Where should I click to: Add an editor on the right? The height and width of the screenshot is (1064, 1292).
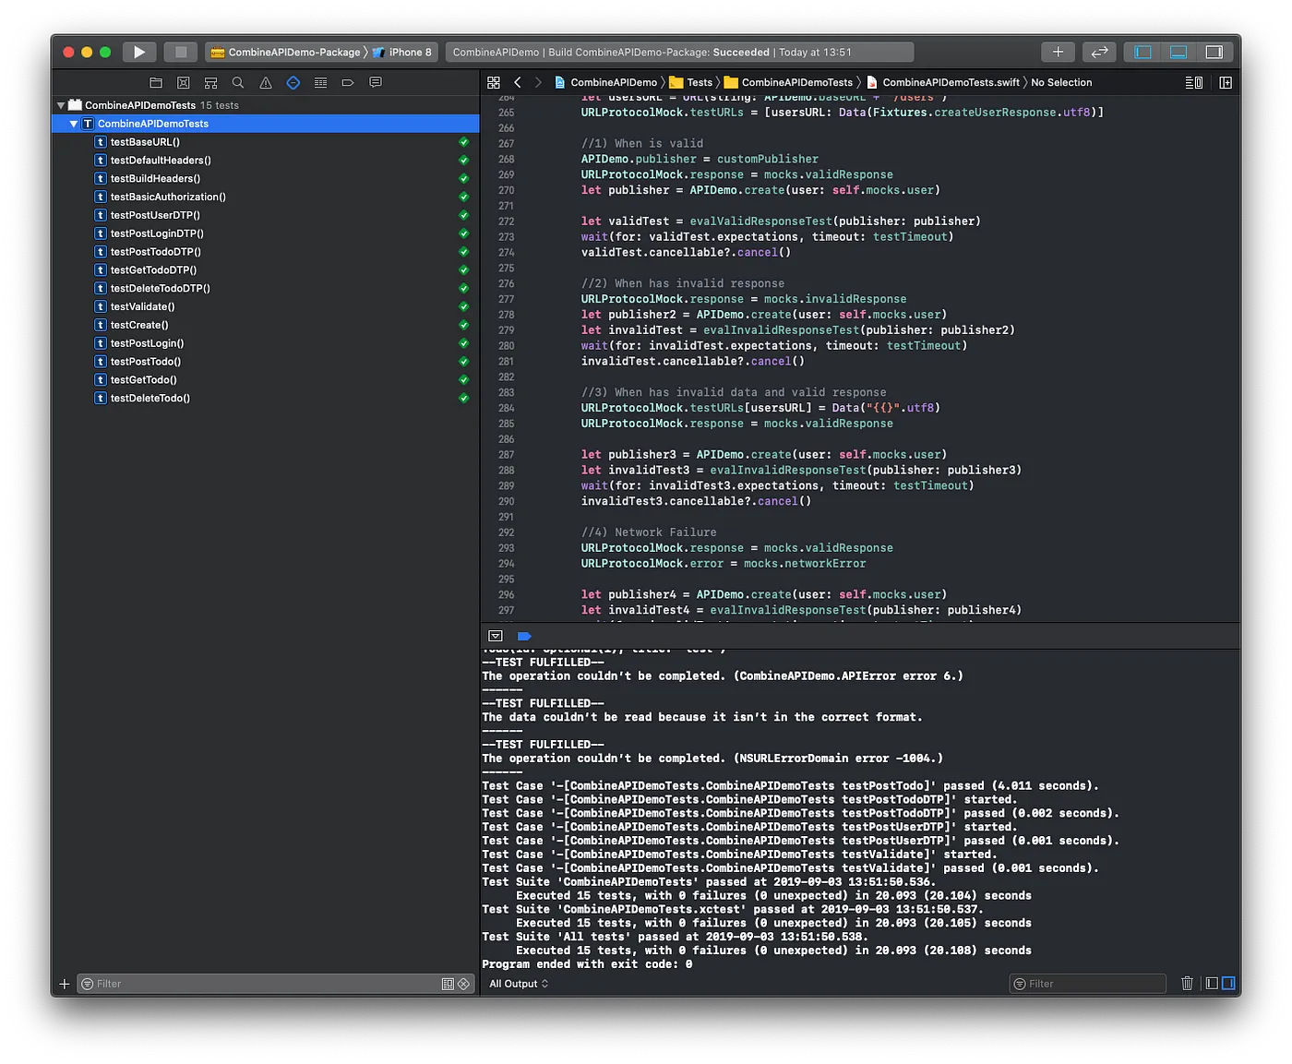[x=1226, y=82]
